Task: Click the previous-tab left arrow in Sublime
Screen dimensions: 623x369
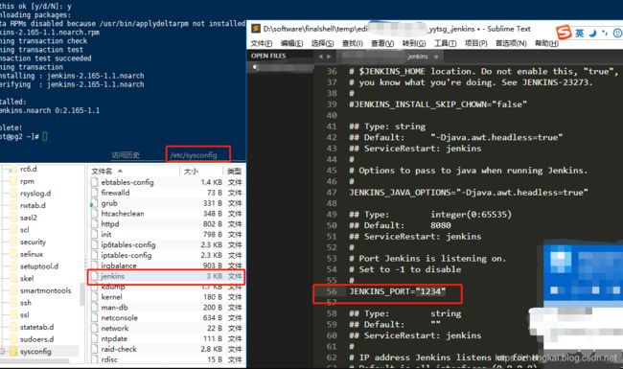Action: 320,57
